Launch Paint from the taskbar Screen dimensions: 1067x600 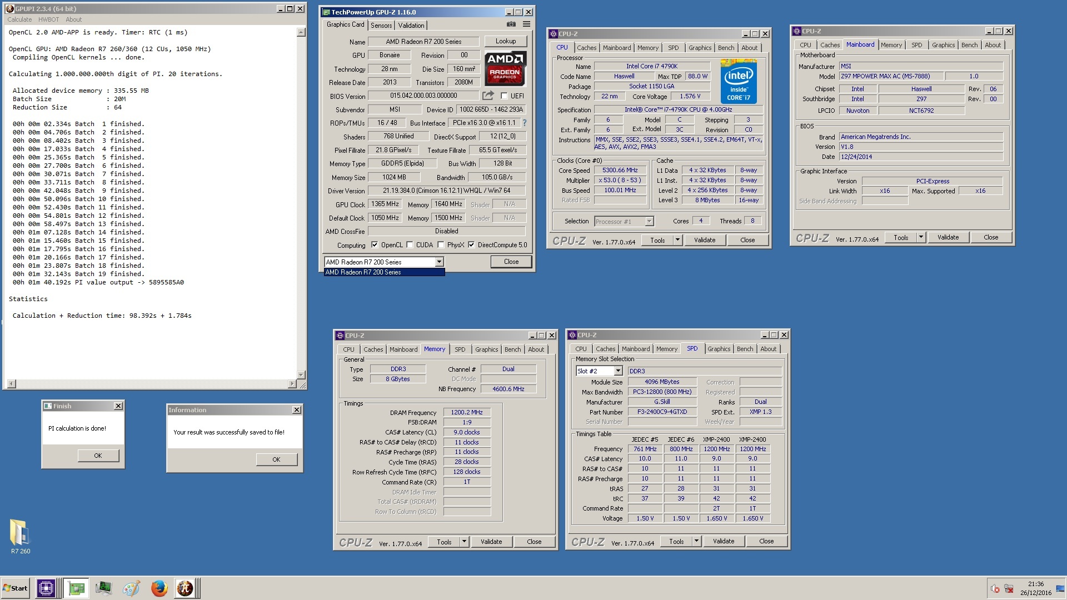click(x=131, y=588)
